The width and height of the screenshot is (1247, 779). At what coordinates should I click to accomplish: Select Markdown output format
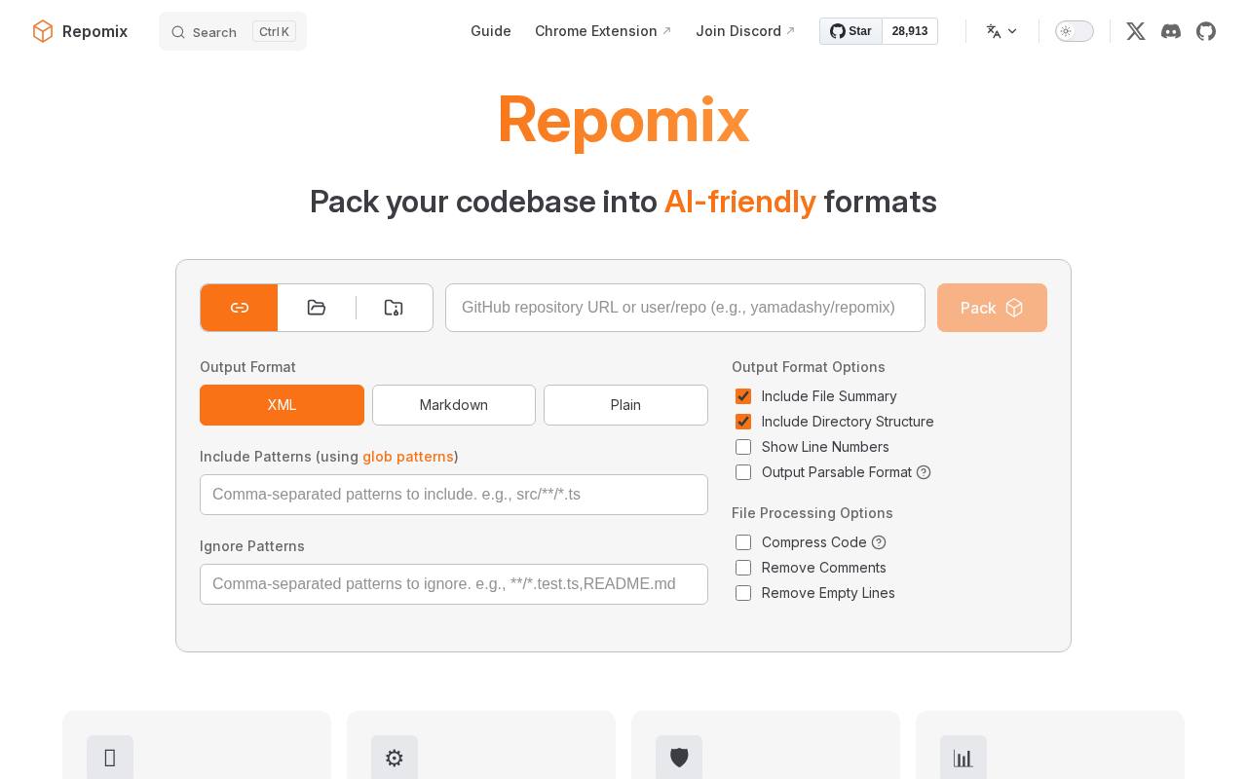point(454,405)
